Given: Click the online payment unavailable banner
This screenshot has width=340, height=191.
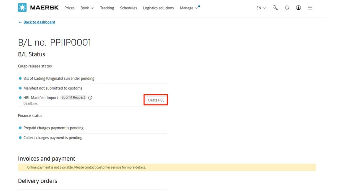Looking at the screenshot, I should click(167, 167).
